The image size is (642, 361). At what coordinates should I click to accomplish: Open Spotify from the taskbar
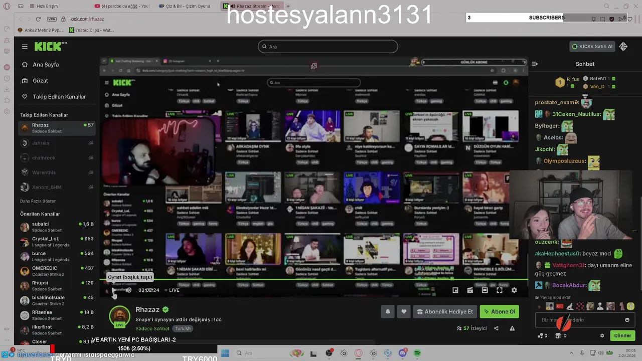(417, 353)
